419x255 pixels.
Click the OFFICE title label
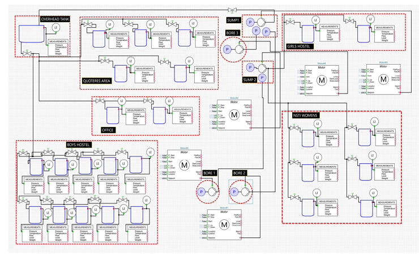(x=108, y=130)
